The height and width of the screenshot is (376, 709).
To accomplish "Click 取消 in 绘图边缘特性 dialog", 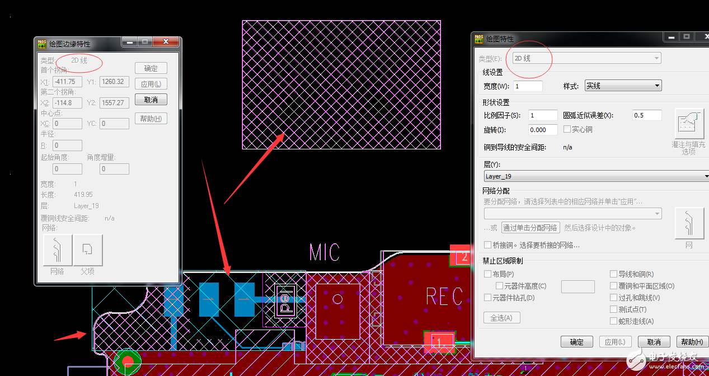I will pyautogui.click(x=151, y=100).
